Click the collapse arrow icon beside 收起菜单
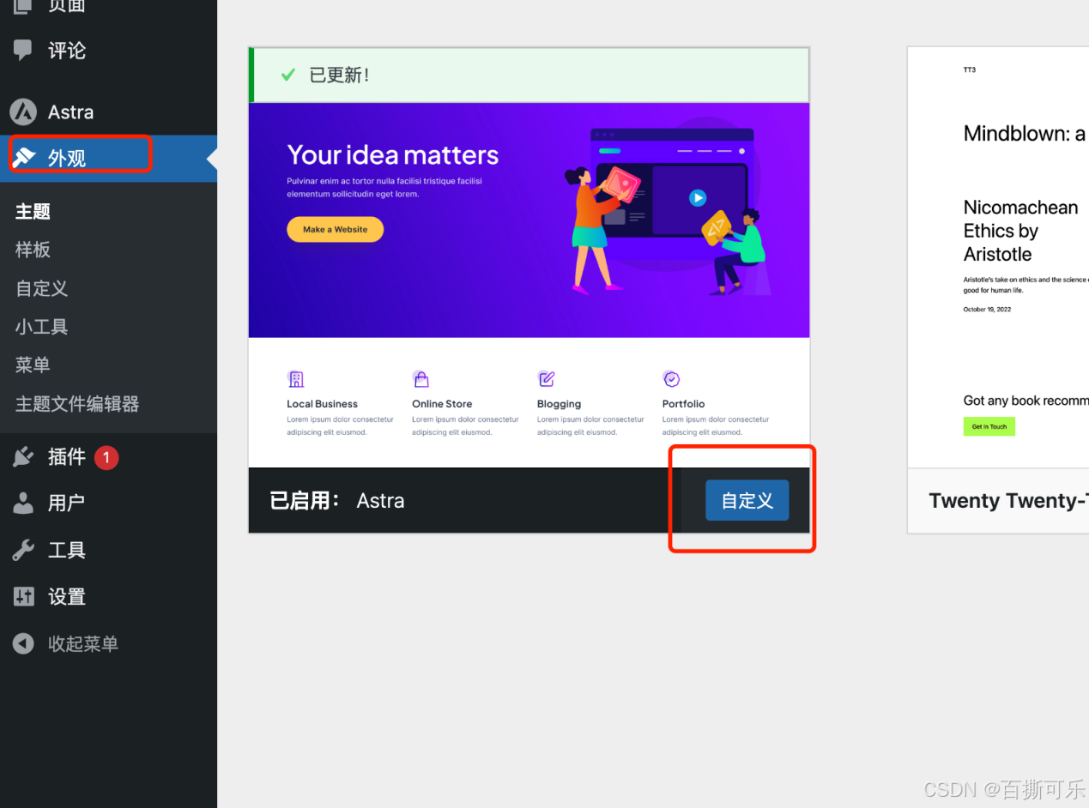This screenshot has width=1089, height=808. tap(23, 643)
